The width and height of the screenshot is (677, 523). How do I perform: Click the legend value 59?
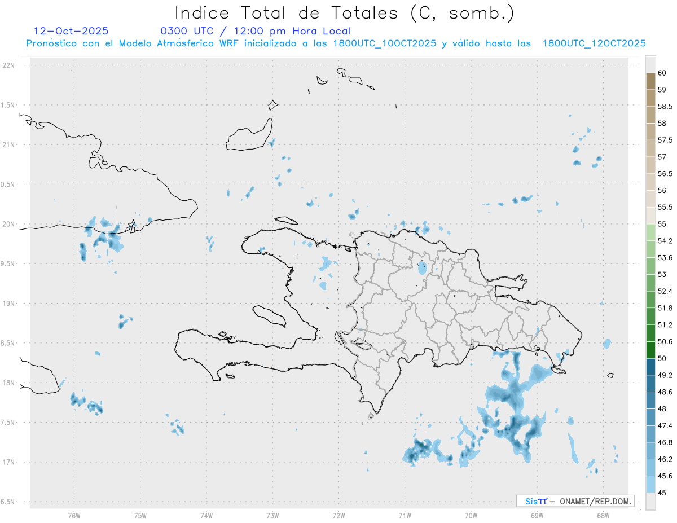point(662,90)
